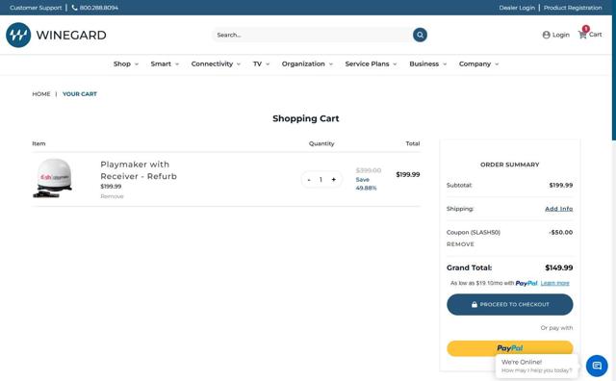Open the live chat bubble icon
Screen dimensions: 616x381
(x=597, y=366)
